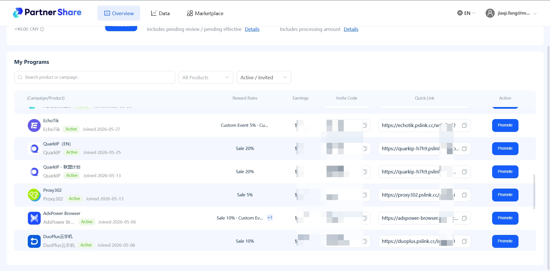Switch to the Overview tab
This screenshot has height=271, width=550.
119,13
